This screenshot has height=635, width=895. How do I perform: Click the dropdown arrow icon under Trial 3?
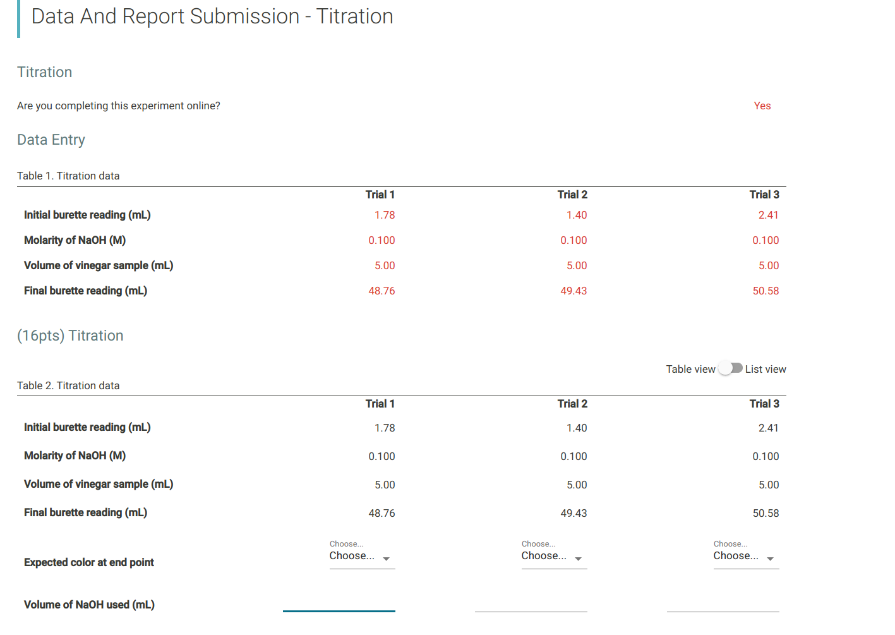tap(771, 559)
